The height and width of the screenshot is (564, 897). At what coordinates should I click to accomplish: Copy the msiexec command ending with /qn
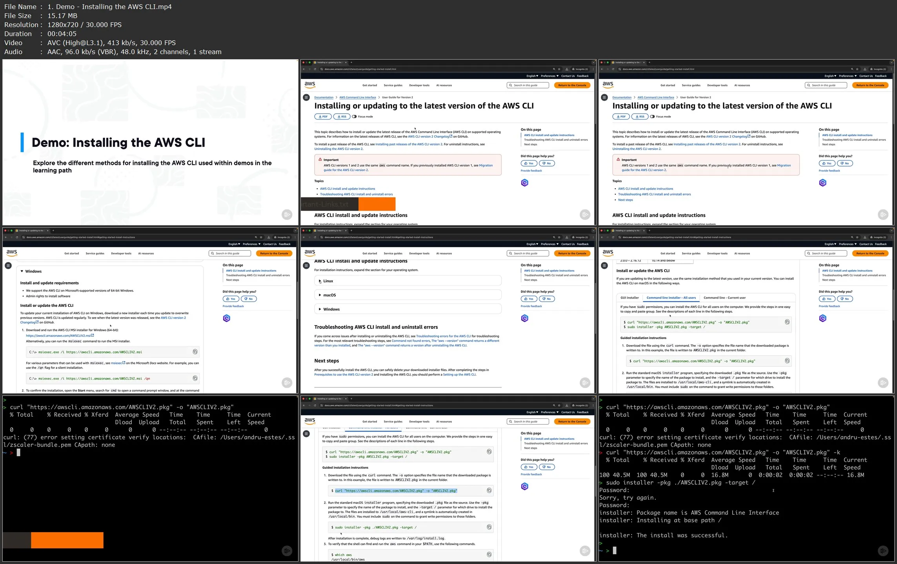click(x=195, y=378)
